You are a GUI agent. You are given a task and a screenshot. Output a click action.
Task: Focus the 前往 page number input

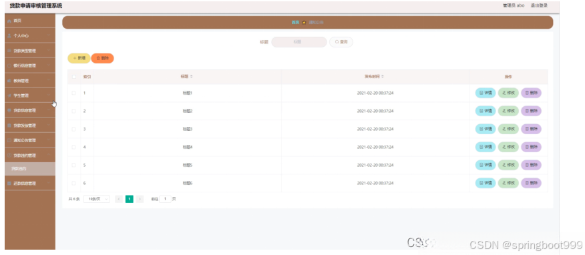(165, 199)
